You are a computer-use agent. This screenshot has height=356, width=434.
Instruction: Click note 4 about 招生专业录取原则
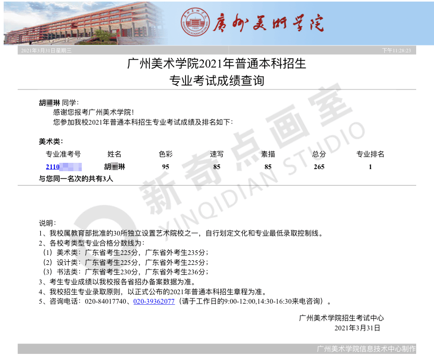click(x=154, y=292)
